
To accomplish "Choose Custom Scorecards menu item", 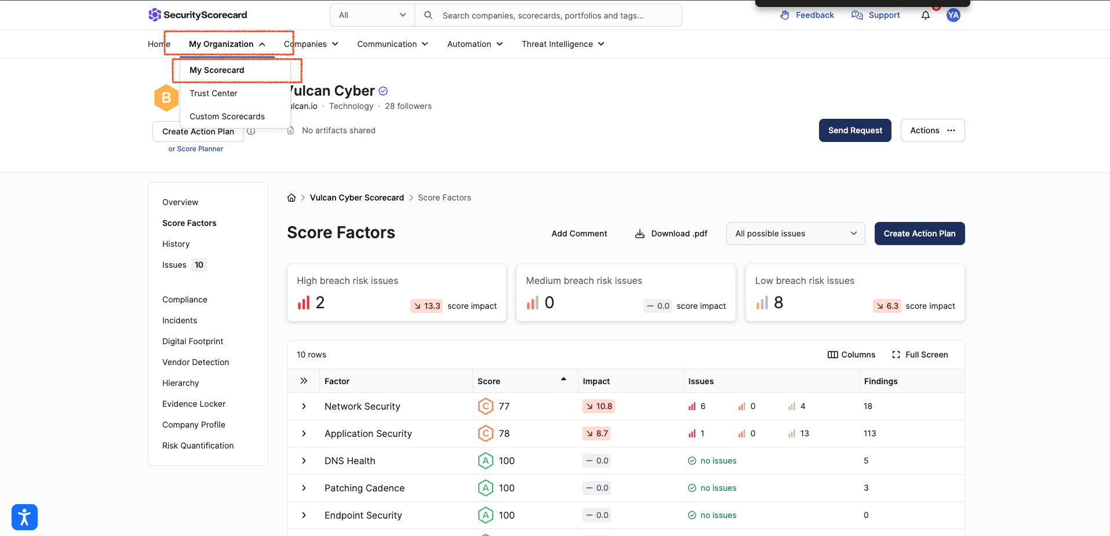I will tap(227, 116).
